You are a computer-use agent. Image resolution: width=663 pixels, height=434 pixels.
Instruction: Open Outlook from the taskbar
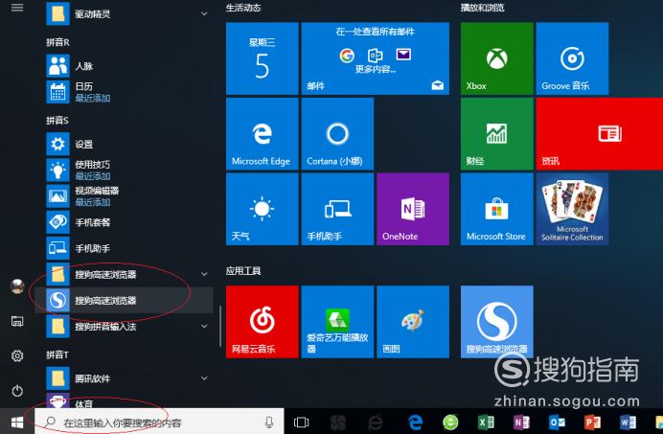[557, 422]
